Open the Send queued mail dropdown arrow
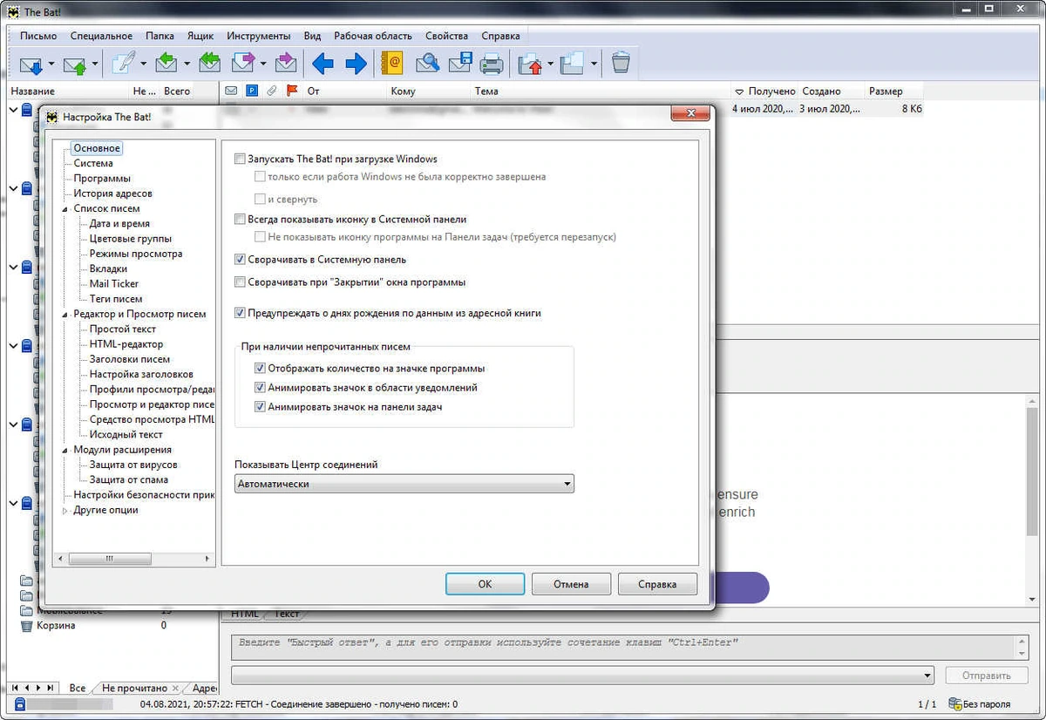 point(95,65)
